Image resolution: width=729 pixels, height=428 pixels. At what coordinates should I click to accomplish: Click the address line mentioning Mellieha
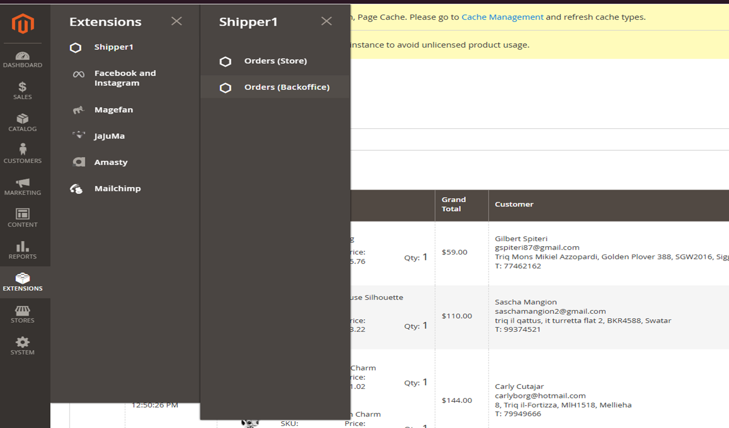[x=563, y=405]
